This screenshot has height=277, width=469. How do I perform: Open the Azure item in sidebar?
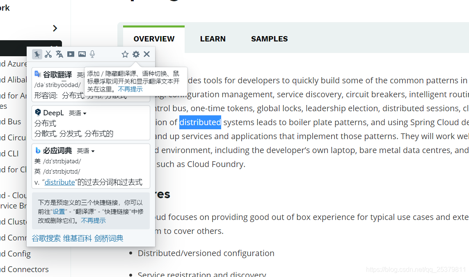point(14,64)
